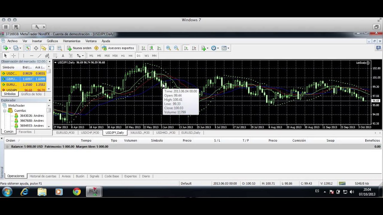Image resolution: width=383 pixels, height=215 pixels.
Task: Open Google Chrome from taskbar
Action: 77,192
